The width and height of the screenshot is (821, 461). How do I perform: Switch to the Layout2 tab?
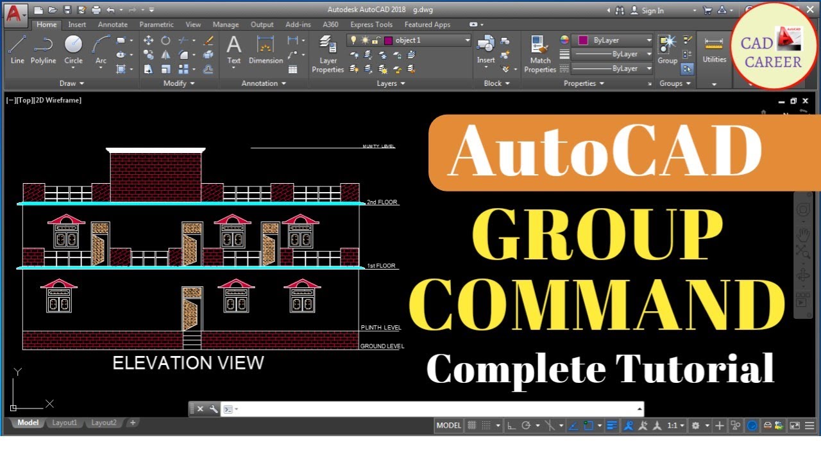[x=104, y=423]
